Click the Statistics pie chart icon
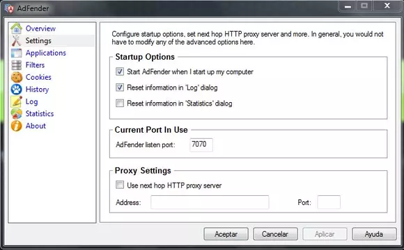This screenshot has width=404, height=250. pos(16,114)
